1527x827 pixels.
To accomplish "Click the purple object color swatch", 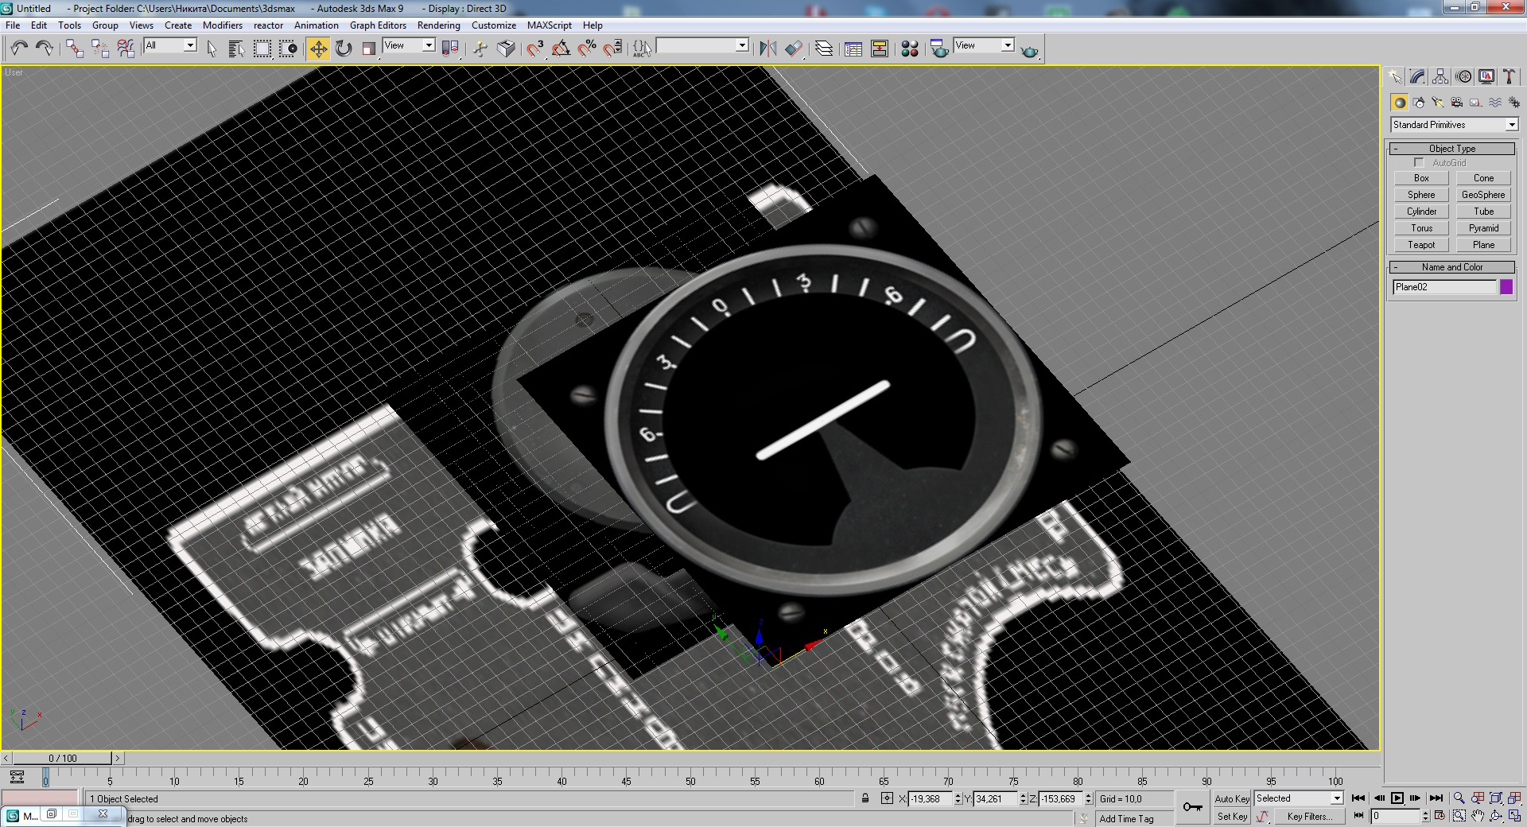I will (x=1506, y=287).
